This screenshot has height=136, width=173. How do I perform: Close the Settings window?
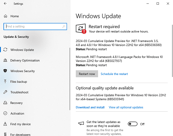pos(168,3)
